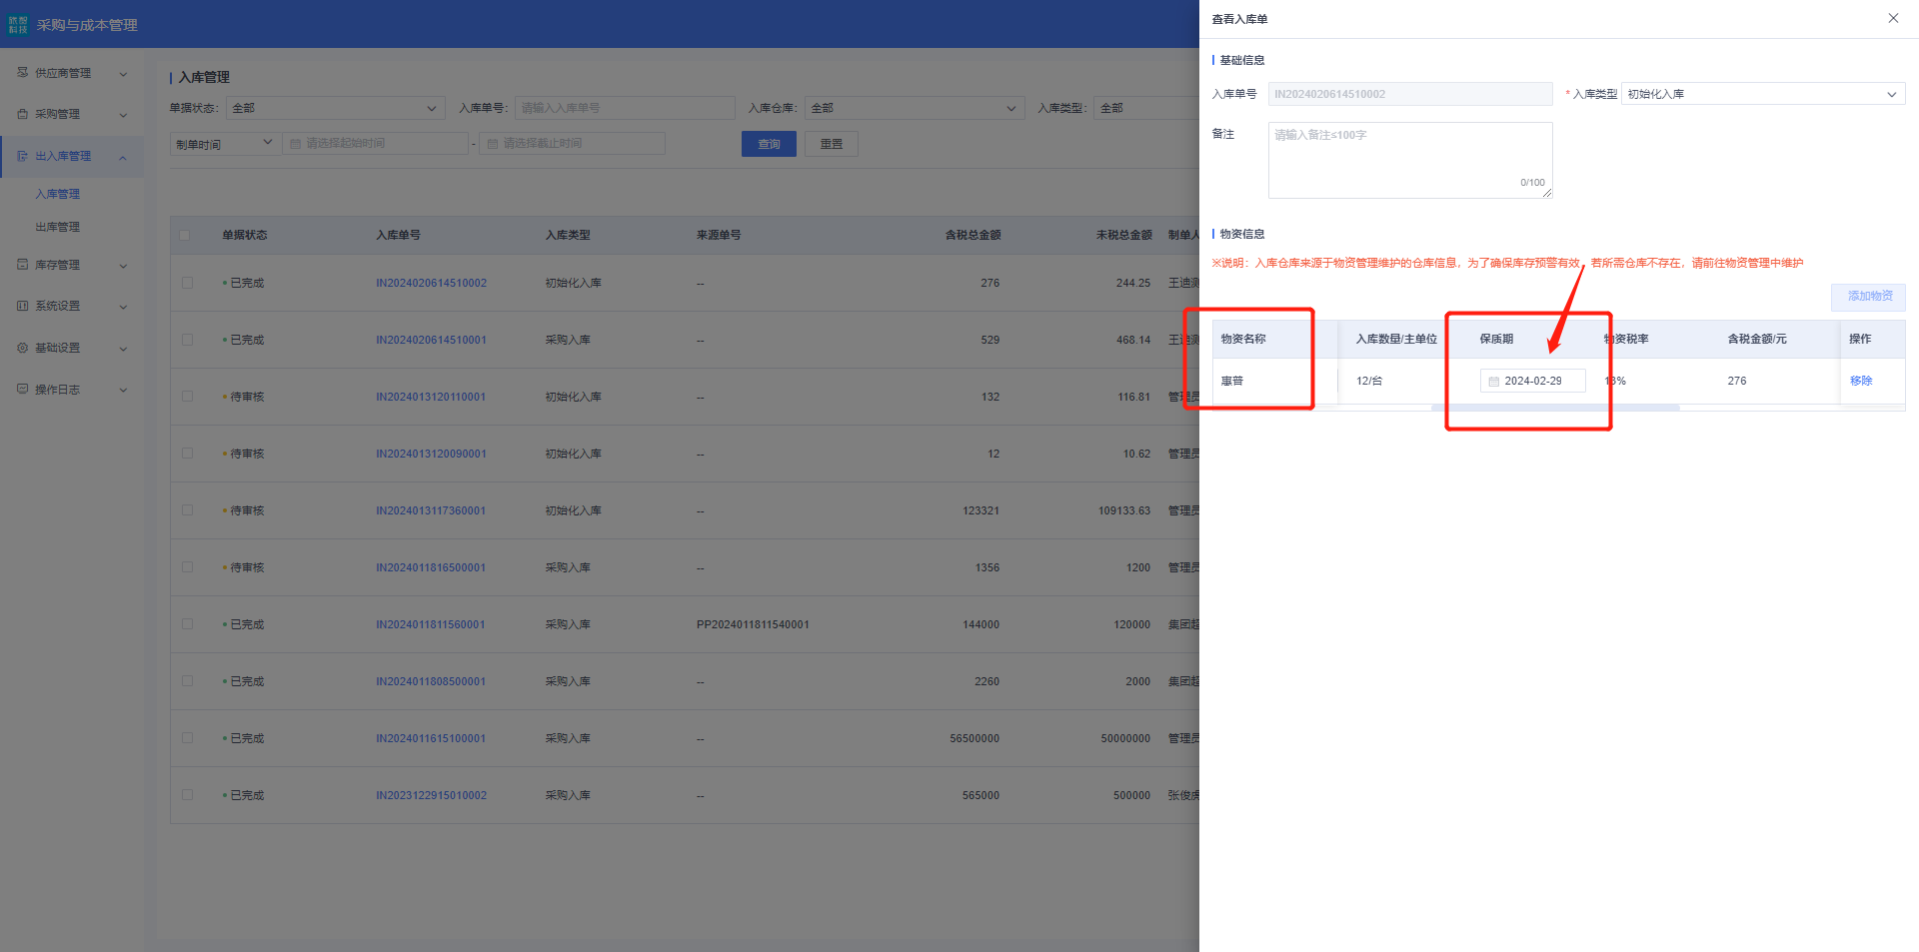Viewport: 1919px width, 952px height.
Task: Open the 入库仓库 filter dropdown
Action: pos(914,108)
